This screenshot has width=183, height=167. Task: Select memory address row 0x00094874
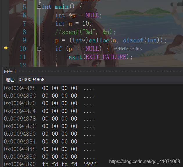click(49, 111)
